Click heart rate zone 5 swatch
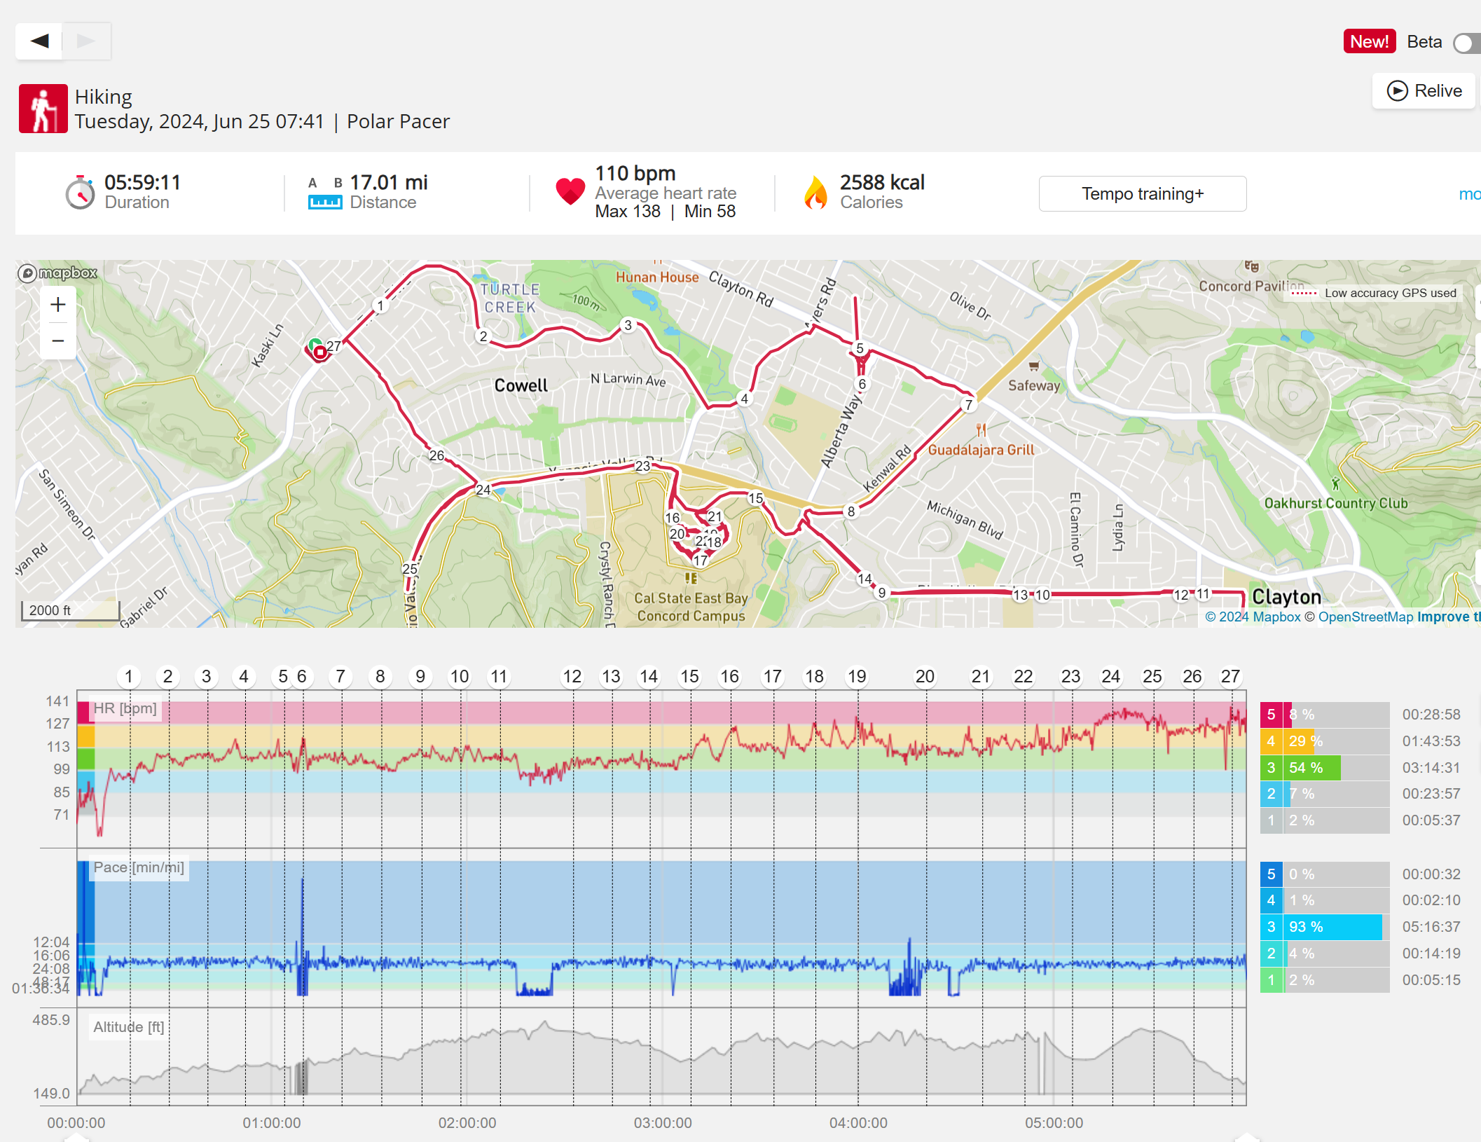 (x=1271, y=715)
